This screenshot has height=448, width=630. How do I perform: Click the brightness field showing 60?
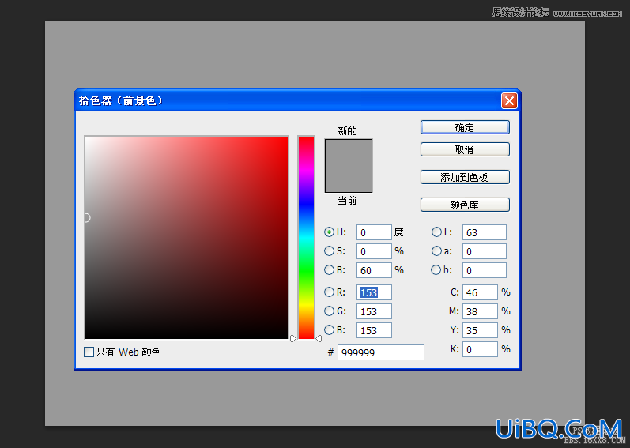point(374,270)
